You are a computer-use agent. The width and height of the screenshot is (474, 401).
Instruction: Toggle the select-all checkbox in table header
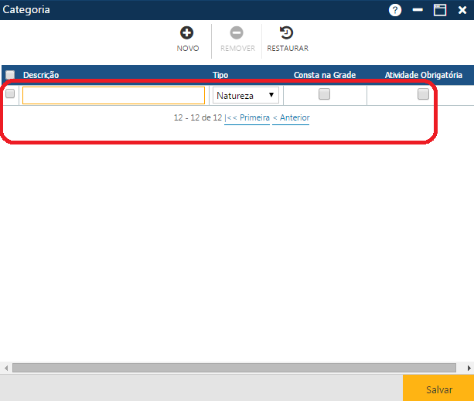tap(10, 75)
